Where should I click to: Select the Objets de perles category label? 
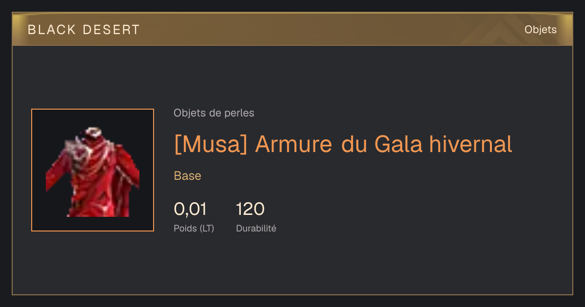214,113
